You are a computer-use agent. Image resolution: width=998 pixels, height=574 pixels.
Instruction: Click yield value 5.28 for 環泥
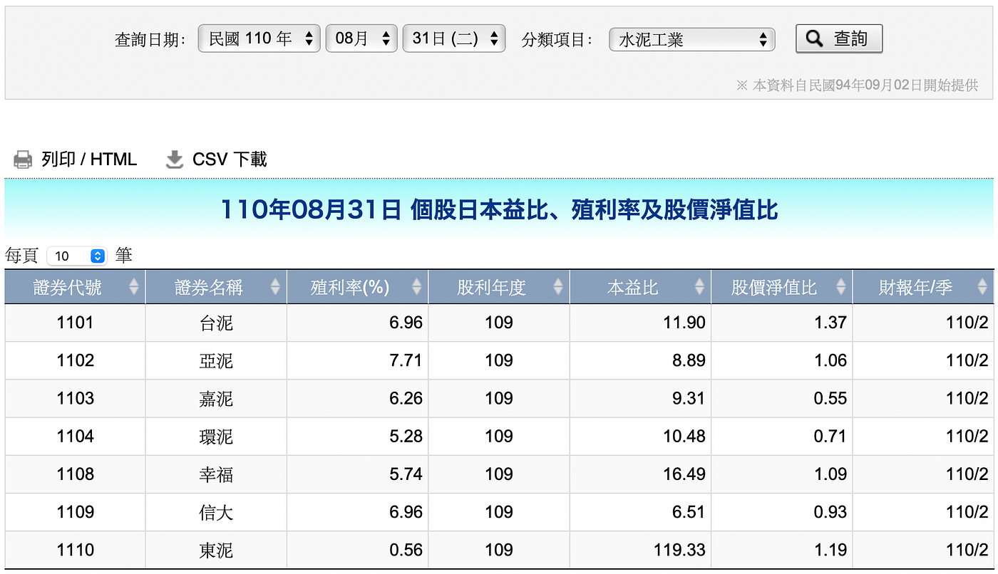406,436
